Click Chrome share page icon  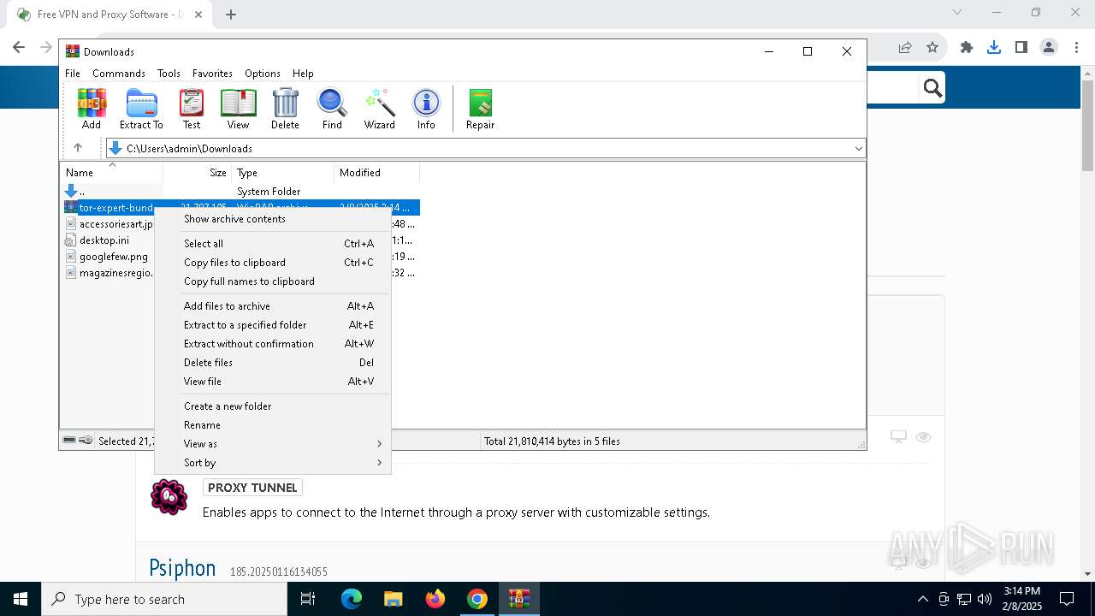tap(905, 48)
